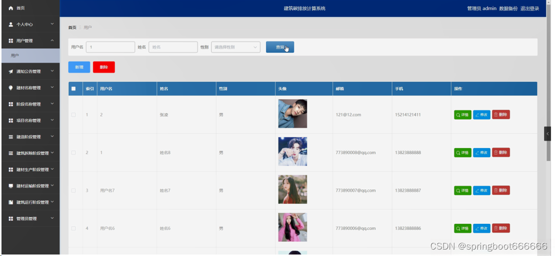This screenshot has height=256, width=555.
Task: Open 详情 for user 姓名7
Action: pyautogui.click(x=462, y=191)
